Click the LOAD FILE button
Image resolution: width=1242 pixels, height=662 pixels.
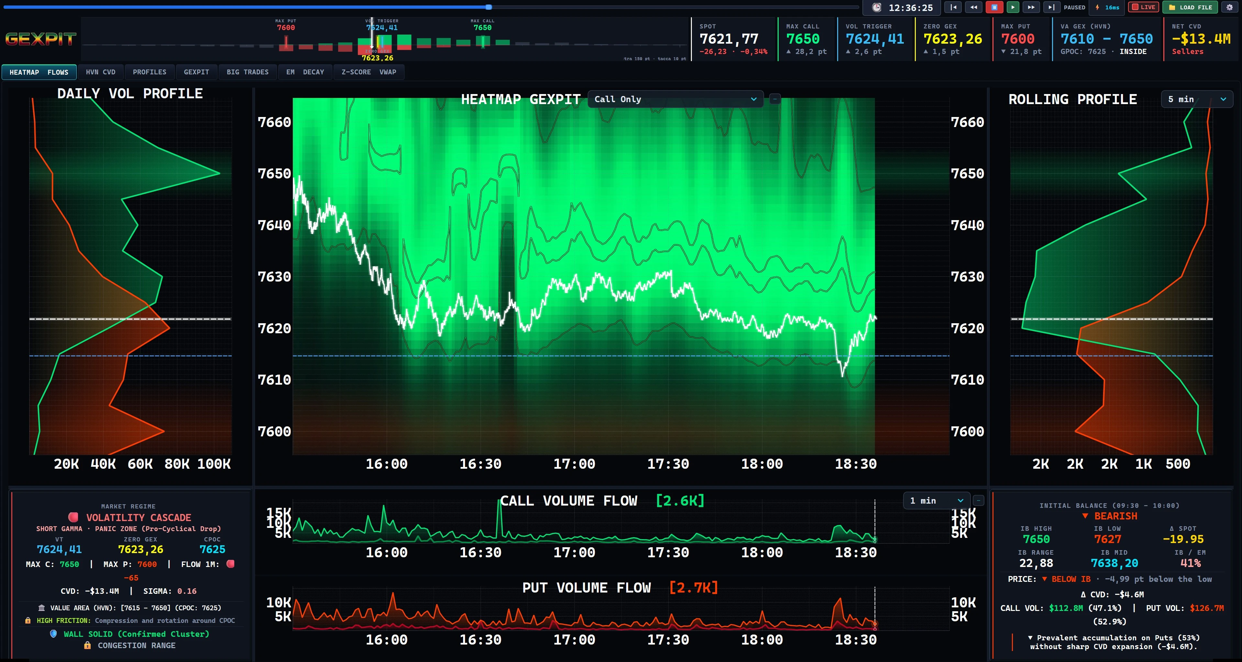(1191, 7)
